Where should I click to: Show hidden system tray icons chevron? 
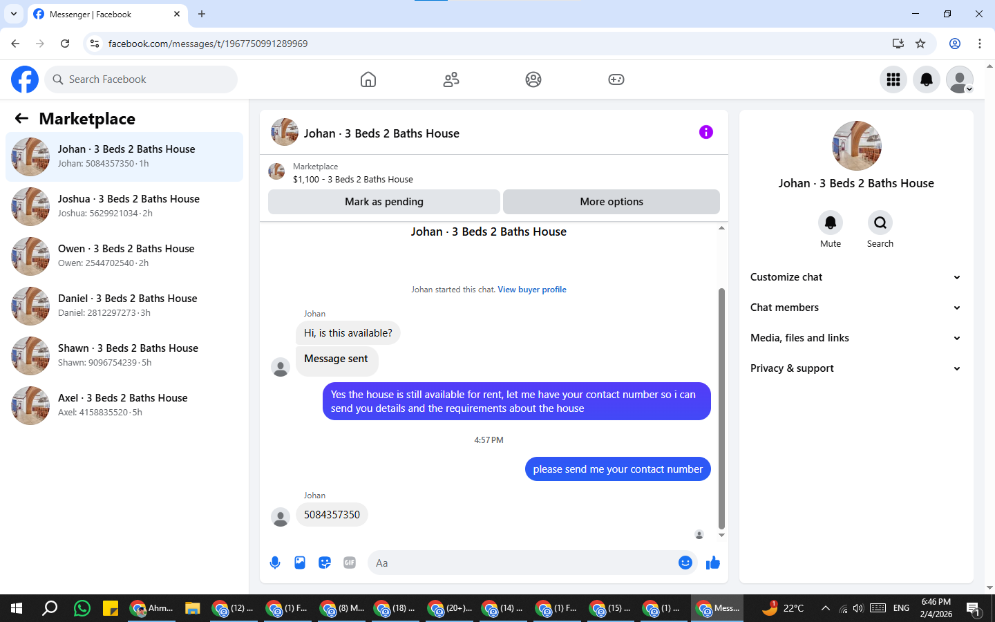[x=825, y=608]
